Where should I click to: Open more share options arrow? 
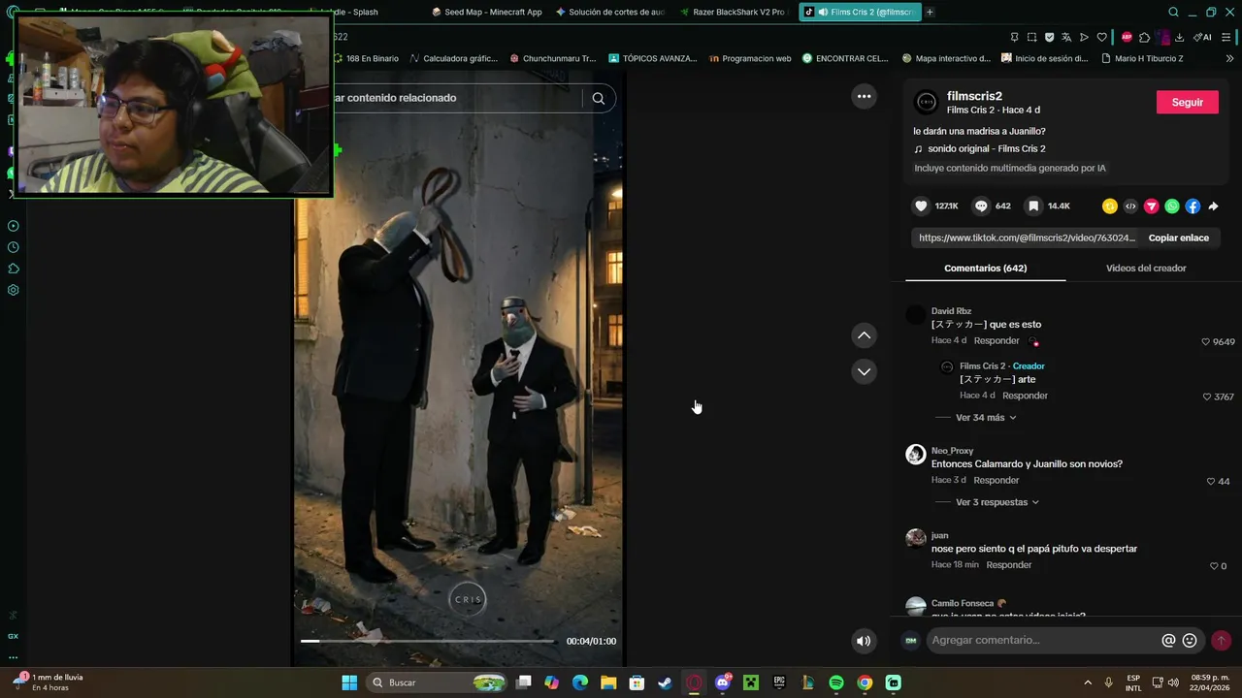1213,206
